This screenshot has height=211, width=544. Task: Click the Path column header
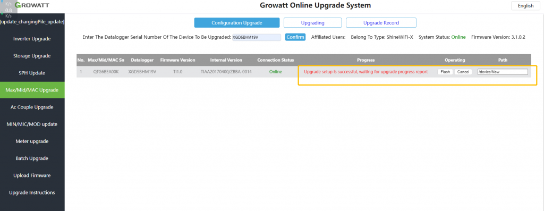click(503, 60)
